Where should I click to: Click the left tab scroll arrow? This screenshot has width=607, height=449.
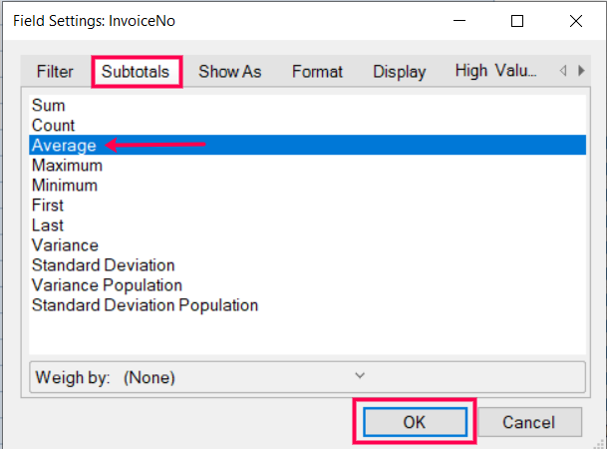click(x=563, y=71)
